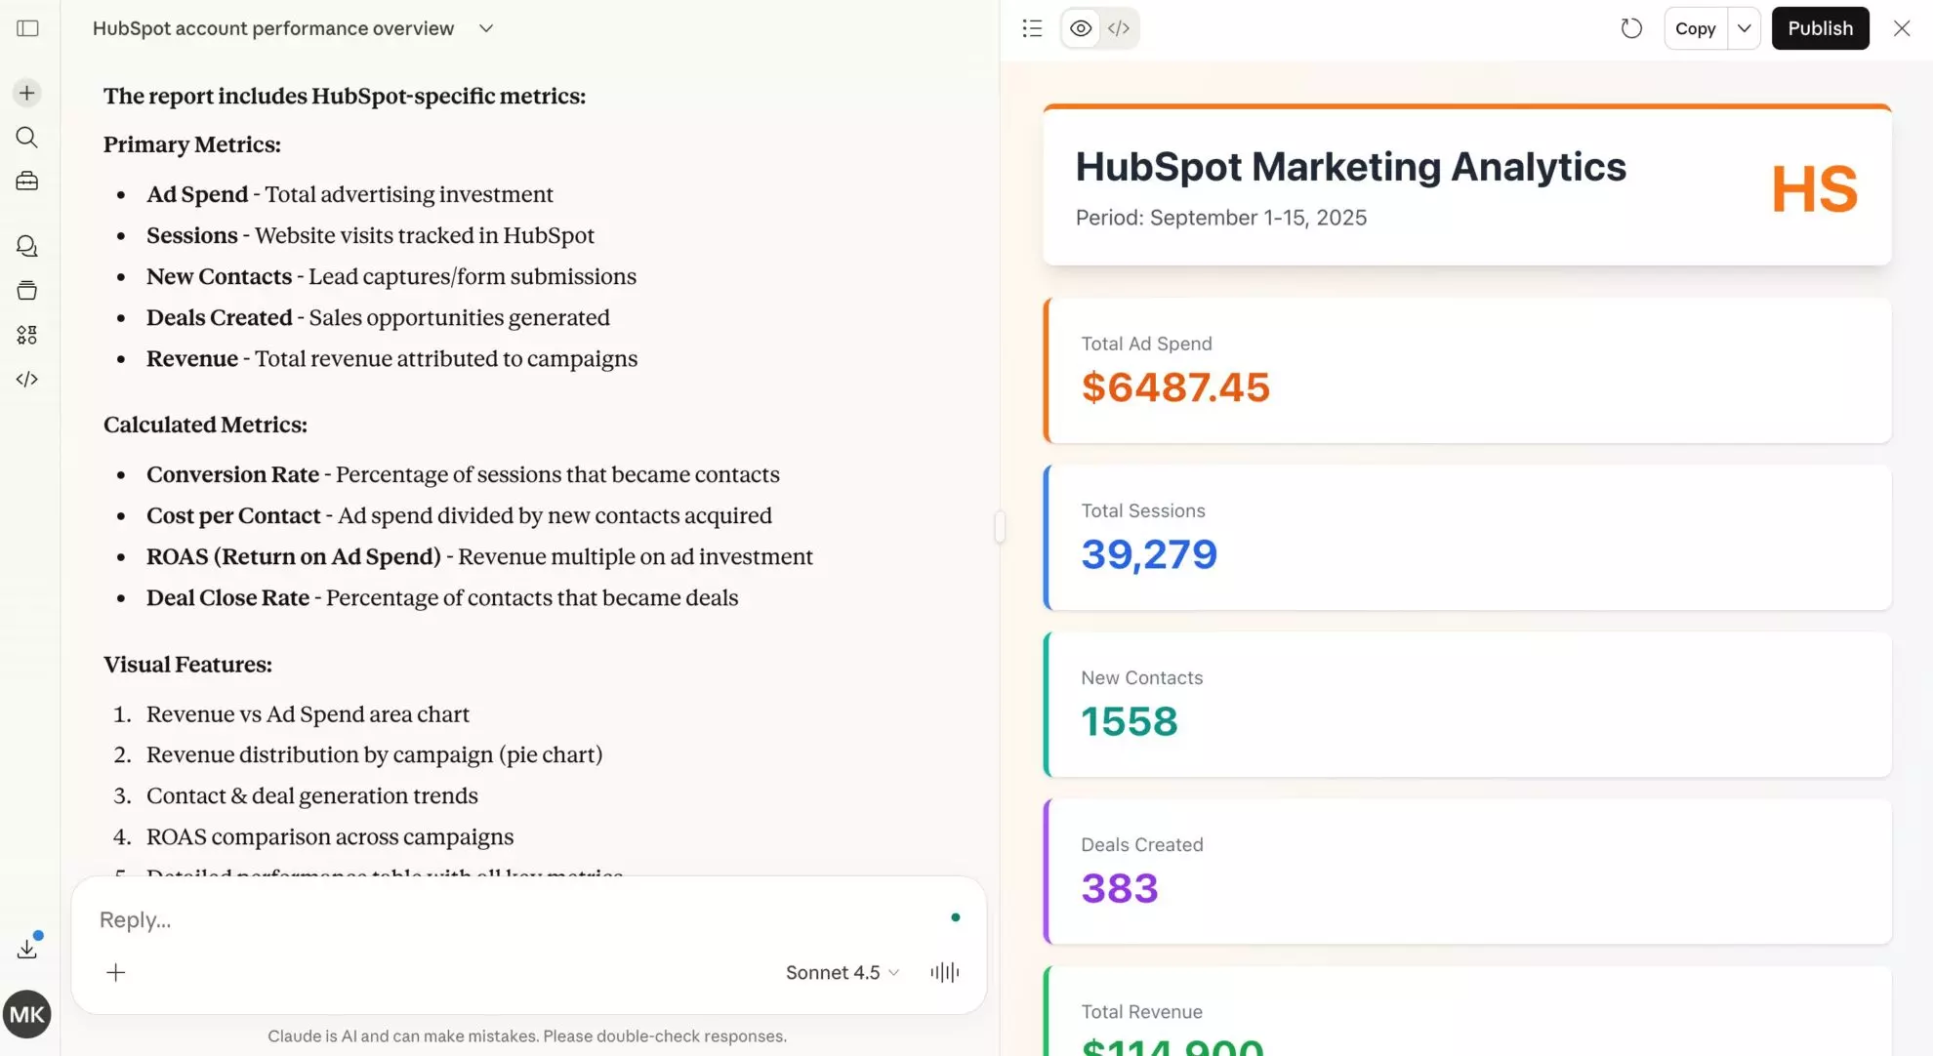The height and width of the screenshot is (1056, 1933).
Task: Publish the HubSpot analytics artifact
Action: click(x=1819, y=28)
